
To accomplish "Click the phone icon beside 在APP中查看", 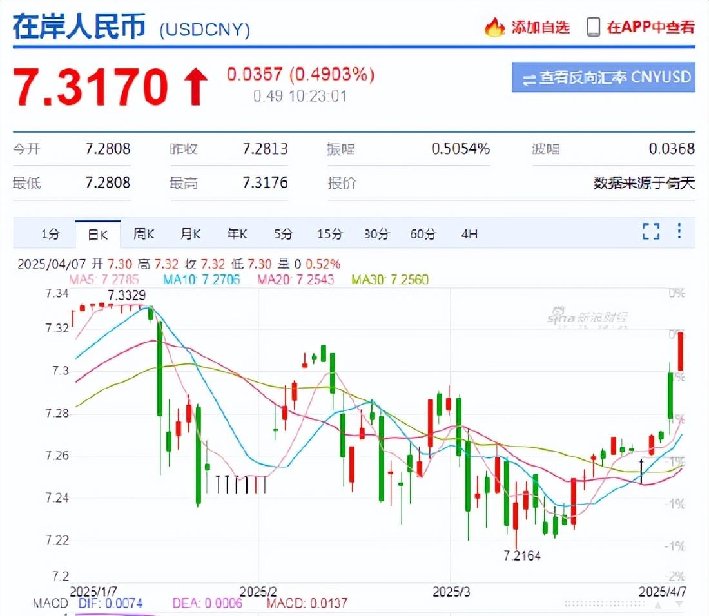I will 593,27.
